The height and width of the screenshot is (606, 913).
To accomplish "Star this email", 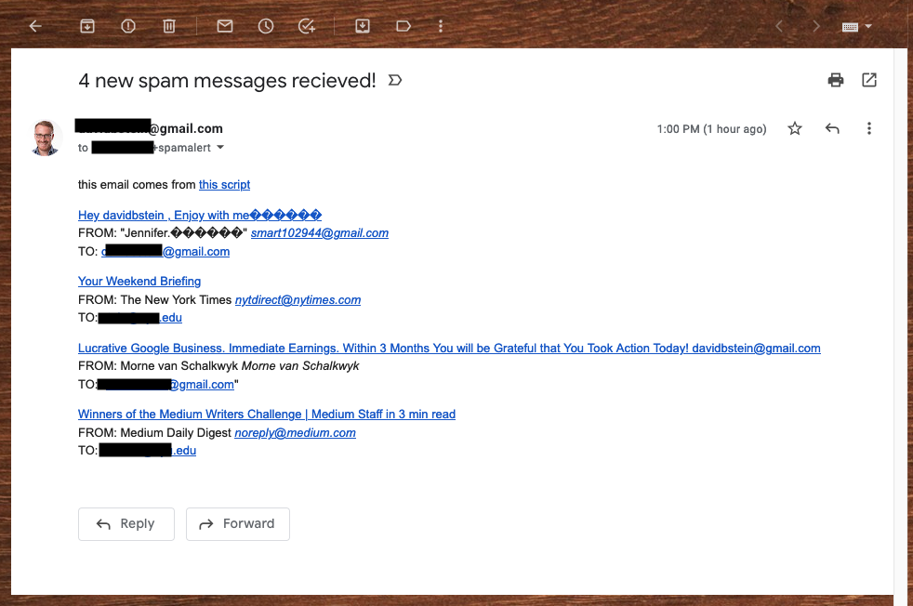I will [794, 128].
